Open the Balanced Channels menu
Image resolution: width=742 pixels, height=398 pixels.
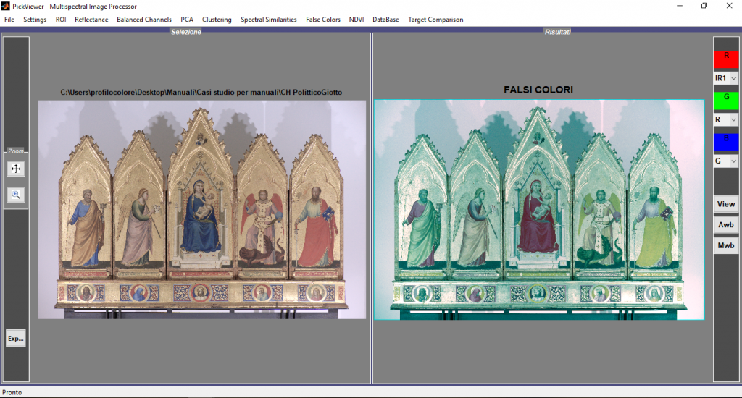(144, 20)
